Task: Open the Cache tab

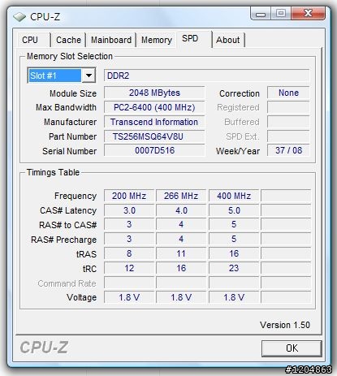Action: pos(68,40)
